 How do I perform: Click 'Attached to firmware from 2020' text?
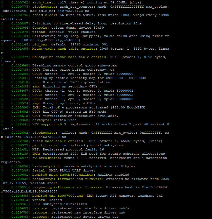137,179
